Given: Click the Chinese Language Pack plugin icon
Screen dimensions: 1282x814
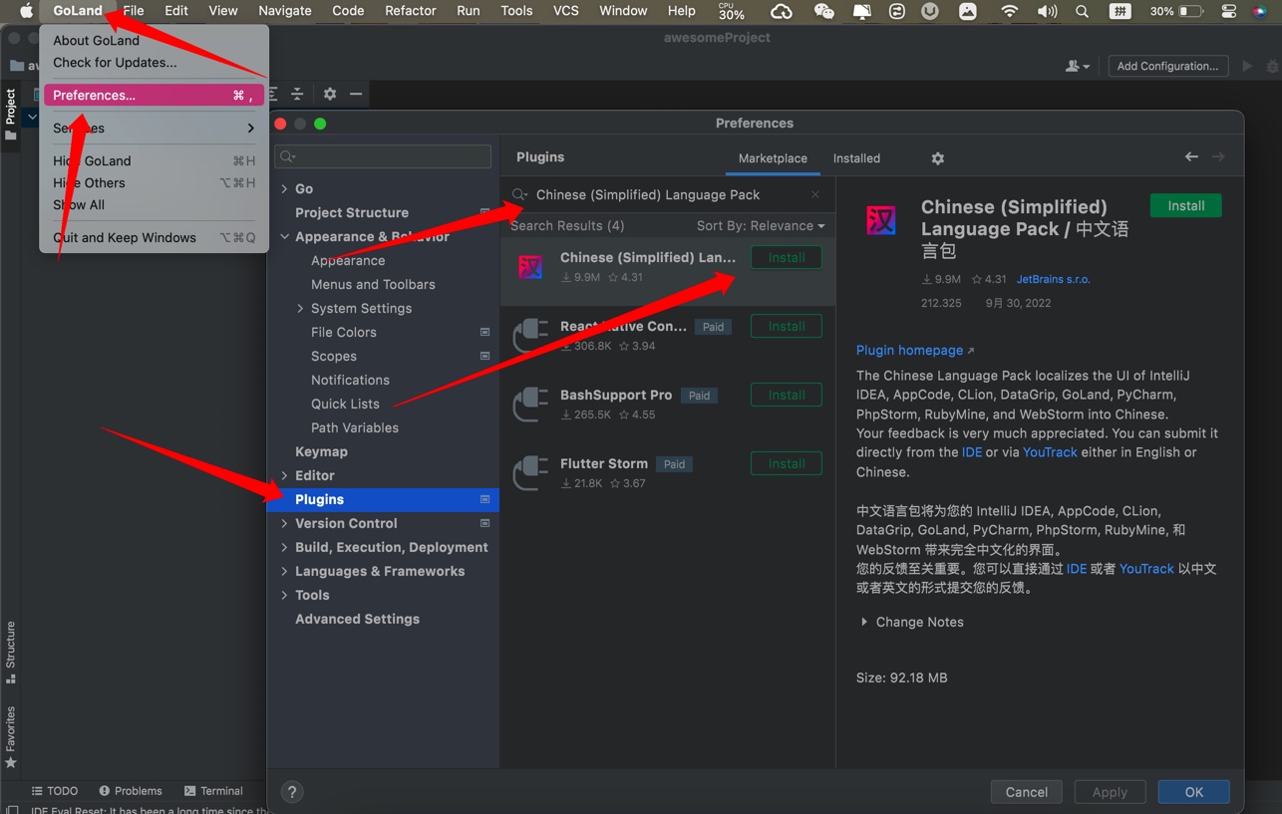Looking at the screenshot, I should (x=530, y=267).
